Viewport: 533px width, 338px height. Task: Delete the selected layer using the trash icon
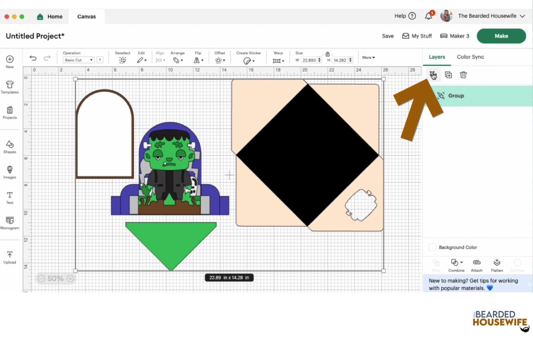(x=463, y=75)
